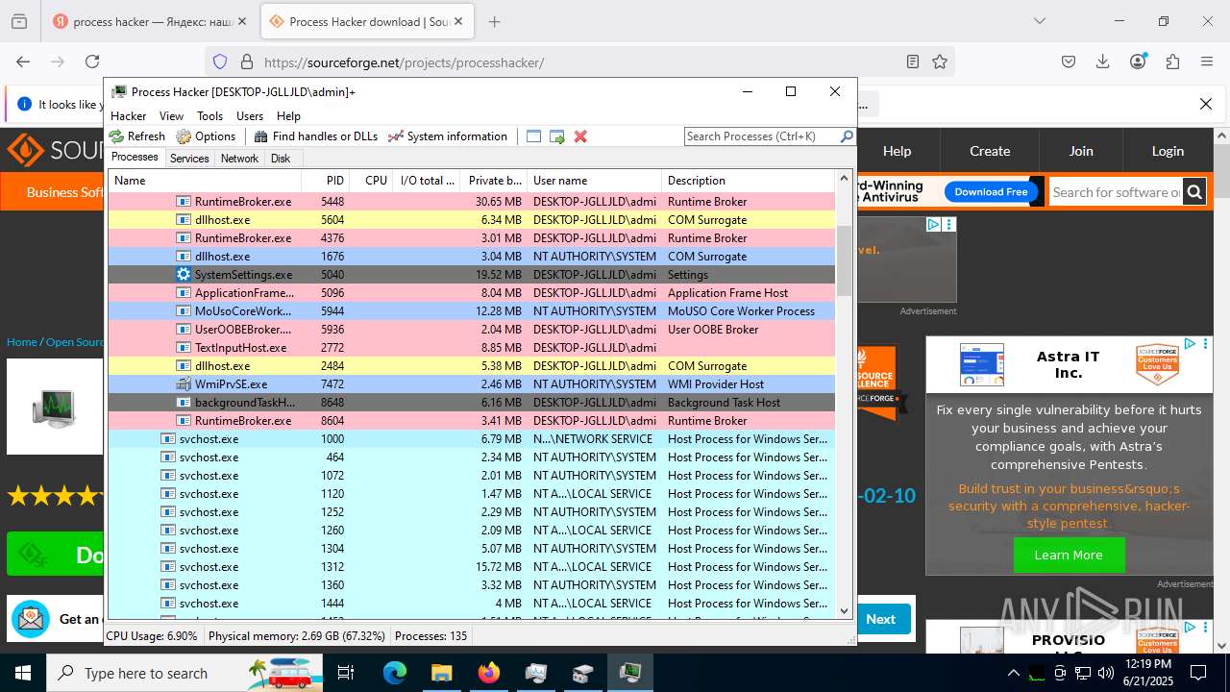Click Learn More in Astra ad

pos(1068,556)
